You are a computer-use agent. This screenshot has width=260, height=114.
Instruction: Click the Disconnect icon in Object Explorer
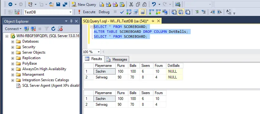pos(33,29)
